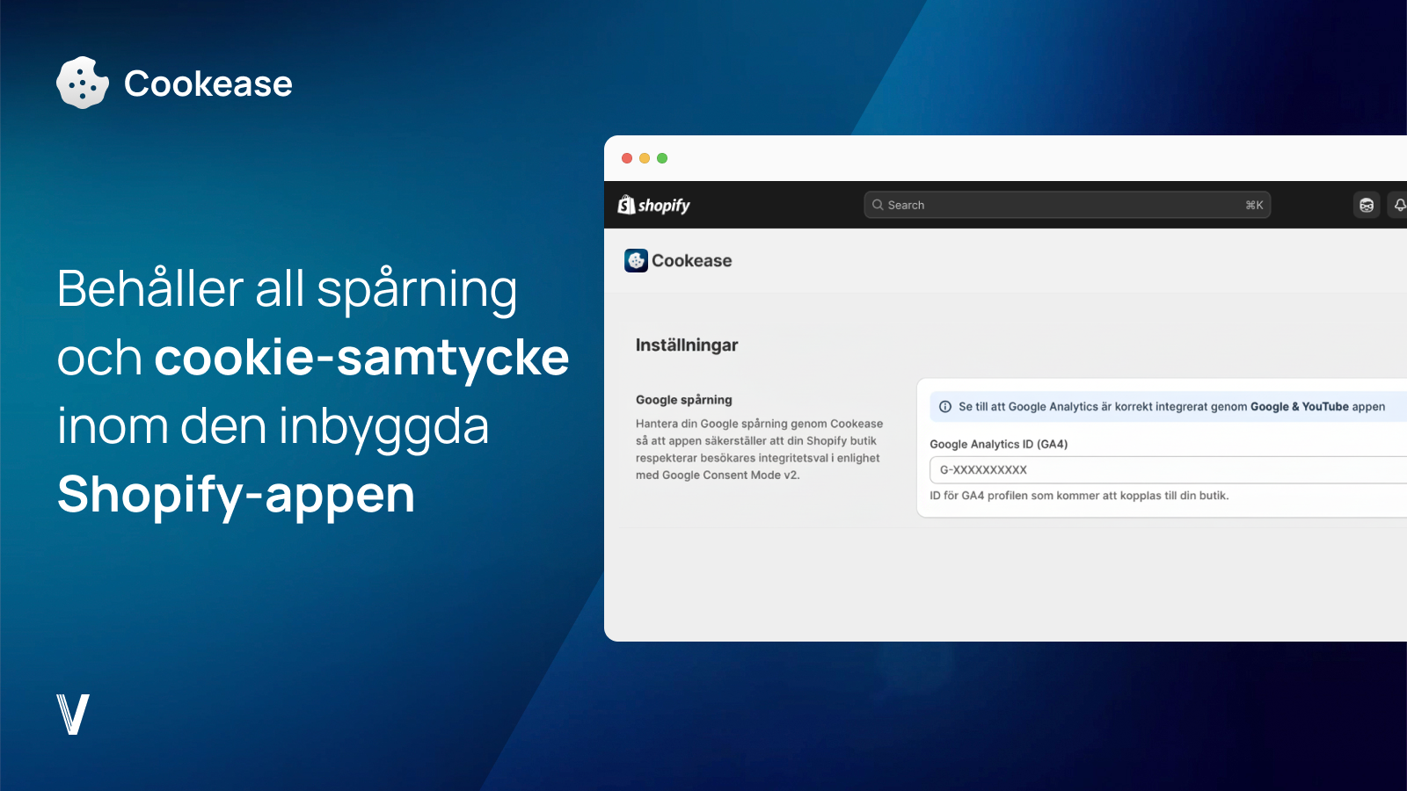Open the store avatar icon in top bar
The image size is (1407, 791).
pos(1367,205)
